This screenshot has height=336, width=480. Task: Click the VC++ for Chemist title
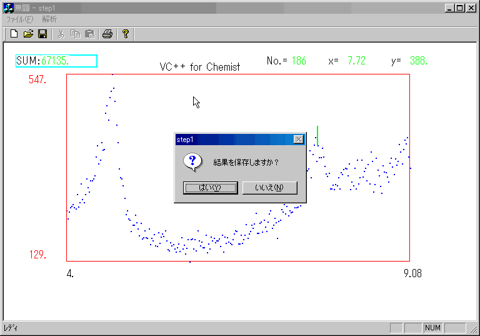coord(200,67)
